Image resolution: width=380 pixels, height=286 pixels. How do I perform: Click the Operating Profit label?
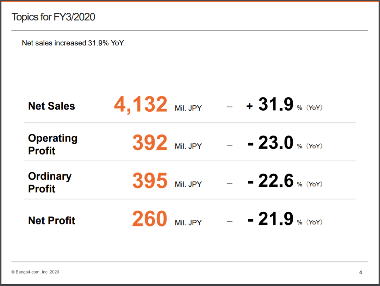point(52,144)
